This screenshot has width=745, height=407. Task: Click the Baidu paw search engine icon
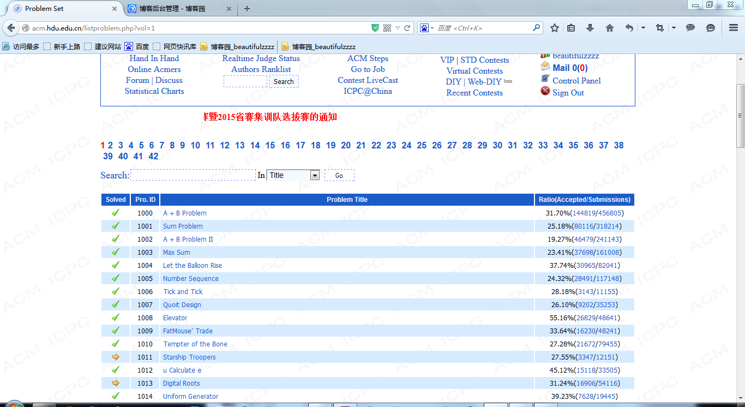[424, 28]
